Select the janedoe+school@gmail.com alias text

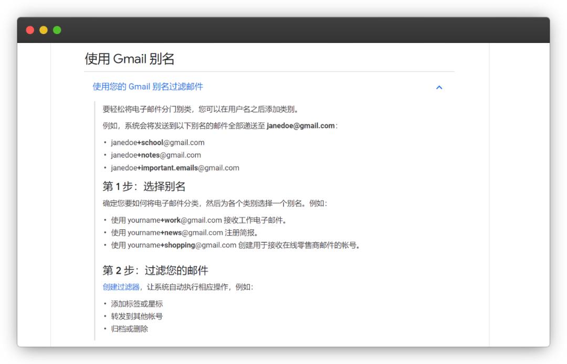(x=157, y=142)
